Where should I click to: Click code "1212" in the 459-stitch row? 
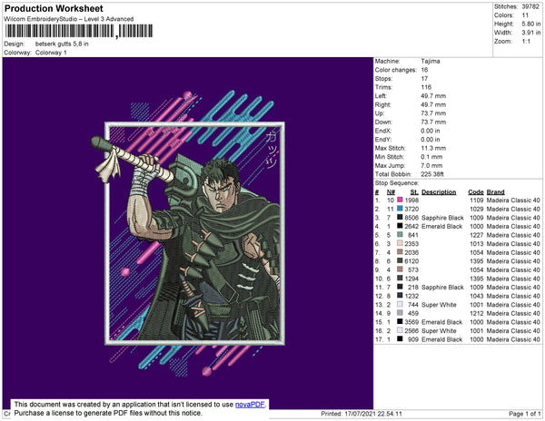tap(477, 313)
